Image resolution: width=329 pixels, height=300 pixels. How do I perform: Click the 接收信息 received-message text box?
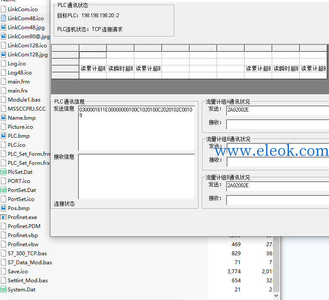click(137, 176)
